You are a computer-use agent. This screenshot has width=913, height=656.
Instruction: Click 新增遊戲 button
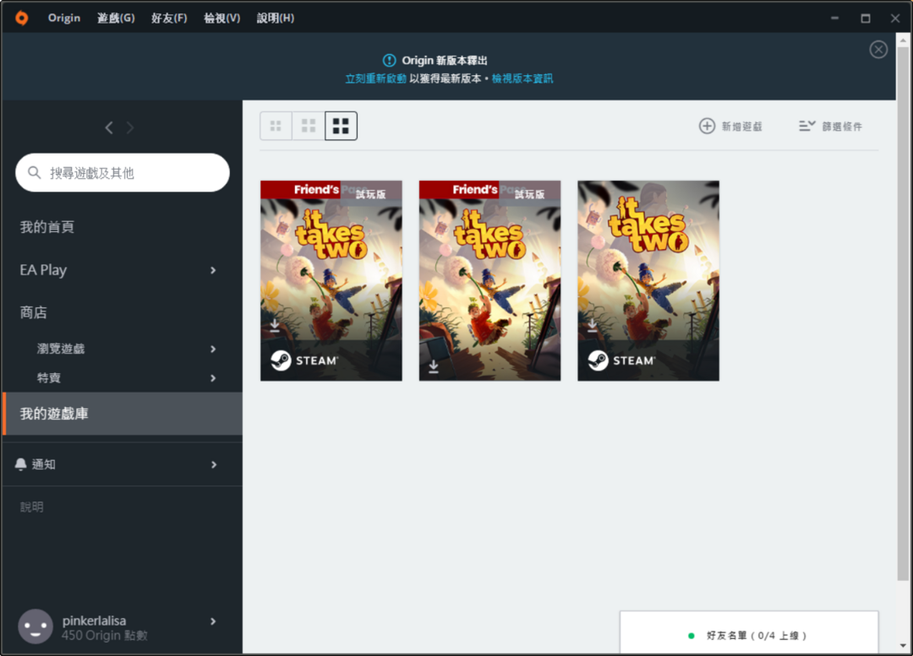tap(730, 126)
